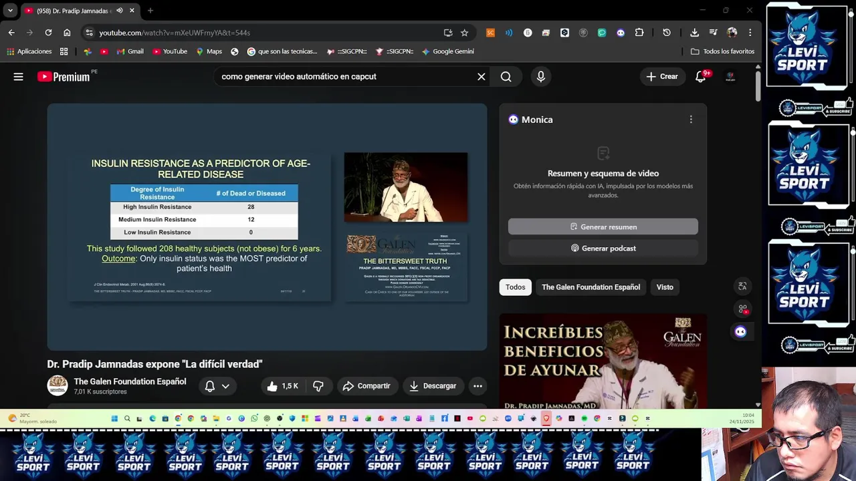Image resolution: width=856 pixels, height=481 pixels.
Task: Select the Todos filter chip
Action: [515, 287]
